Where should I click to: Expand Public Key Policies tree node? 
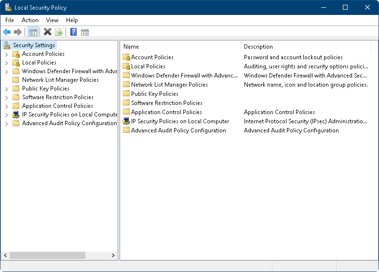point(7,89)
